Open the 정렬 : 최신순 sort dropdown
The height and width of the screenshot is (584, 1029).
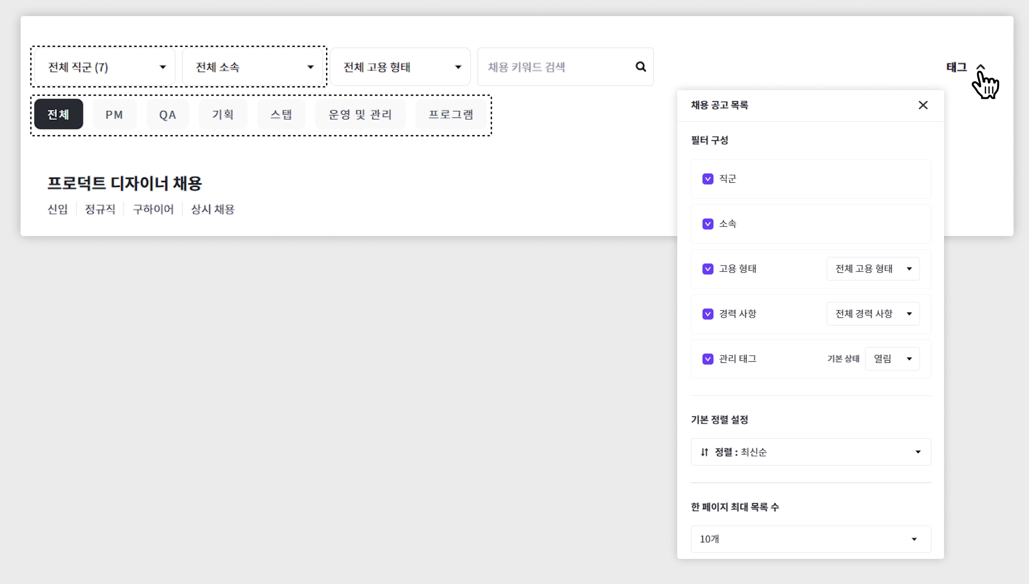pyautogui.click(x=810, y=452)
